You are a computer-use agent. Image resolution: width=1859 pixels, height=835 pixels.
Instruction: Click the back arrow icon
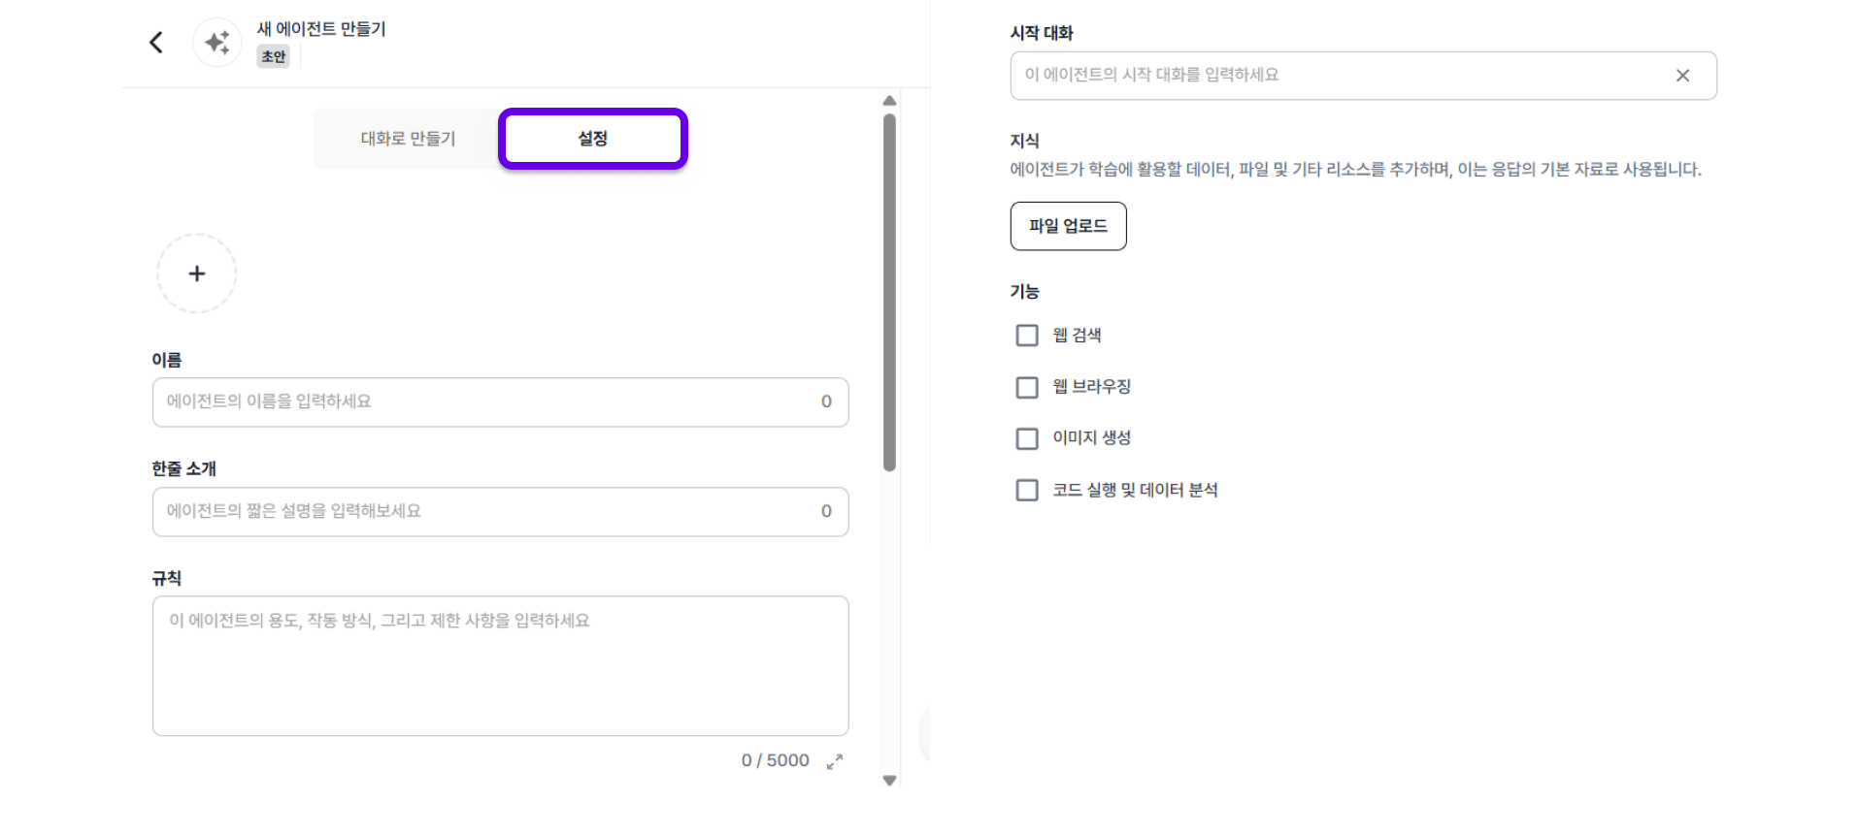point(156,43)
